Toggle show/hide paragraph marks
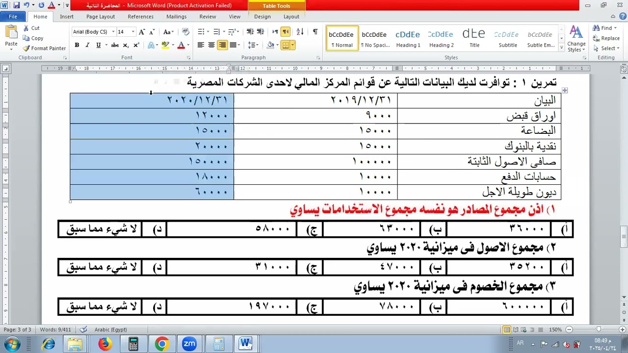The width and height of the screenshot is (628, 353). pyautogui.click(x=315, y=32)
